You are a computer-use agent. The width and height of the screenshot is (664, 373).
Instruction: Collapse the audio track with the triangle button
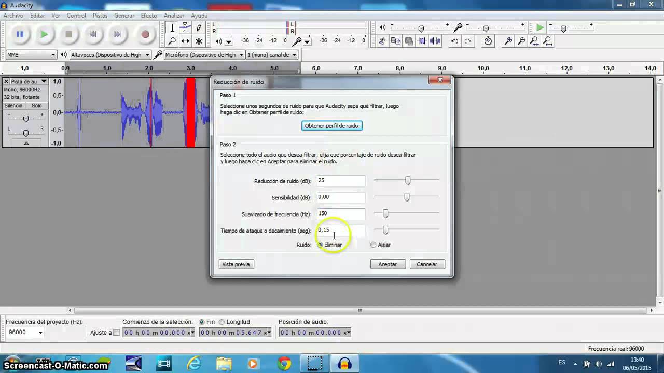(x=26, y=143)
